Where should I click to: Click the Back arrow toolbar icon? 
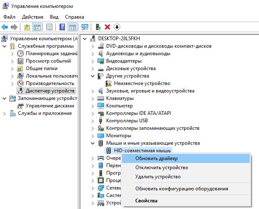coord(5,27)
